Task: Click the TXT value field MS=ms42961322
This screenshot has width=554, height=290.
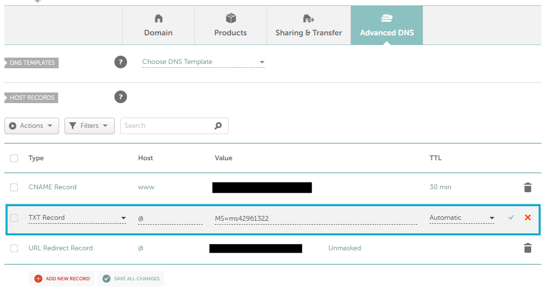Action: click(x=315, y=218)
